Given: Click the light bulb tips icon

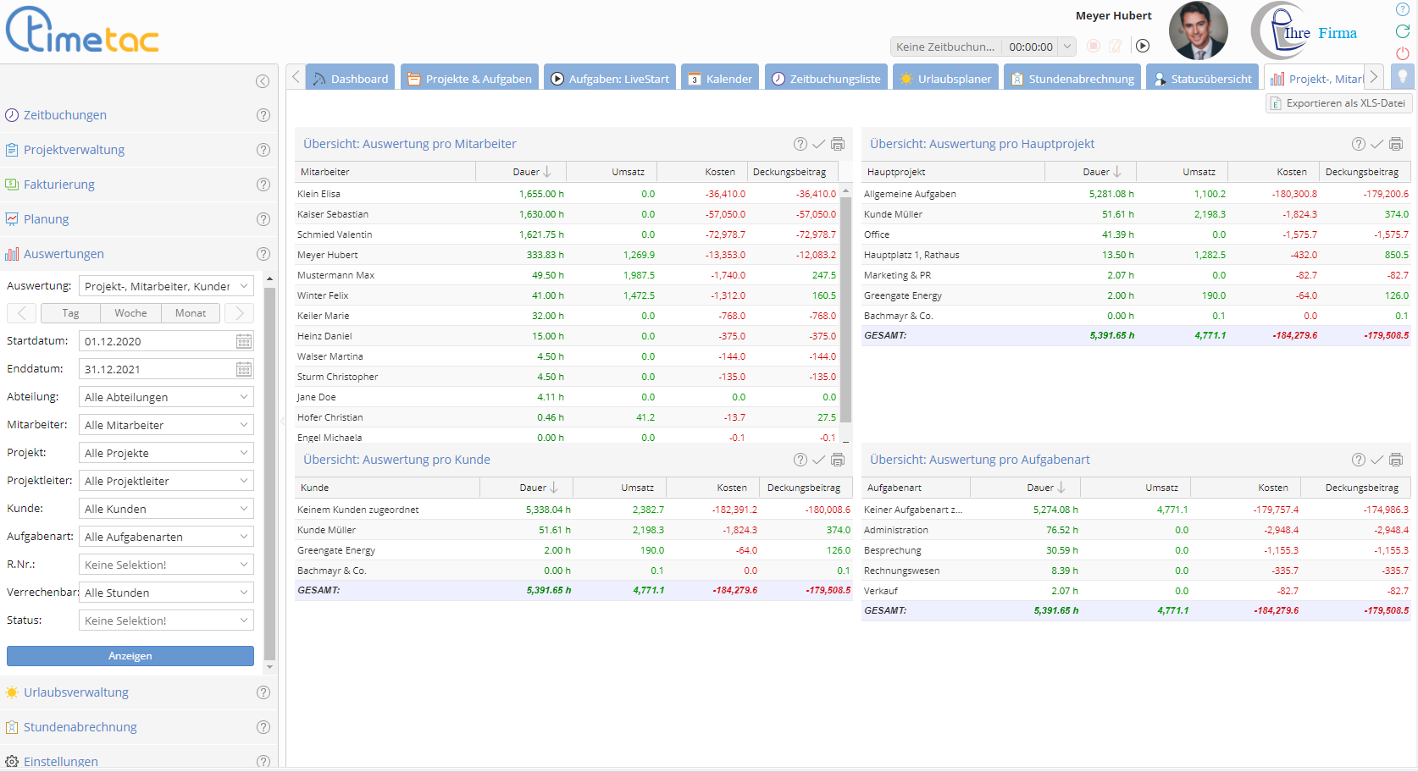Looking at the screenshot, I should (x=1403, y=77).
